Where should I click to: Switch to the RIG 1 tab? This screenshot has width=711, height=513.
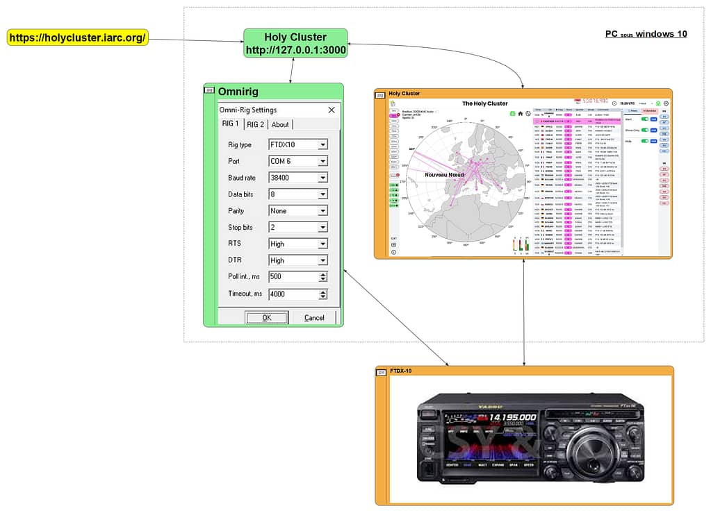[230, 124]
